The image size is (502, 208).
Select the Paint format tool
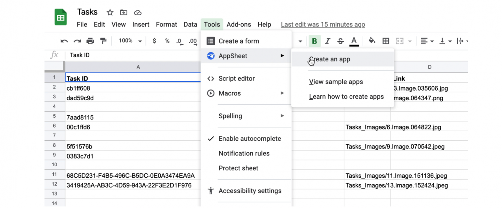pos(103,41)
